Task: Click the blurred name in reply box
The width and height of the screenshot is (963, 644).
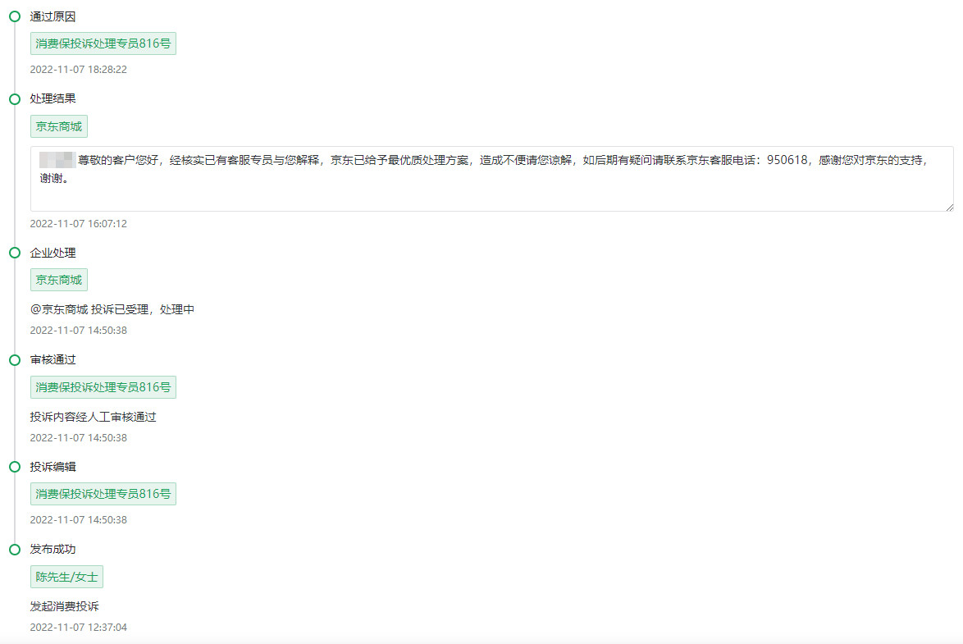Action: 57,160
